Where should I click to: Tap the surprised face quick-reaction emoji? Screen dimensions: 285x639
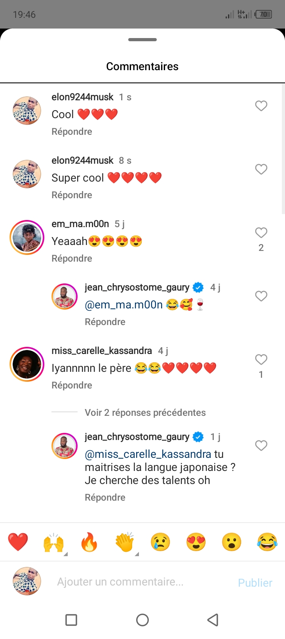point(232,542)
